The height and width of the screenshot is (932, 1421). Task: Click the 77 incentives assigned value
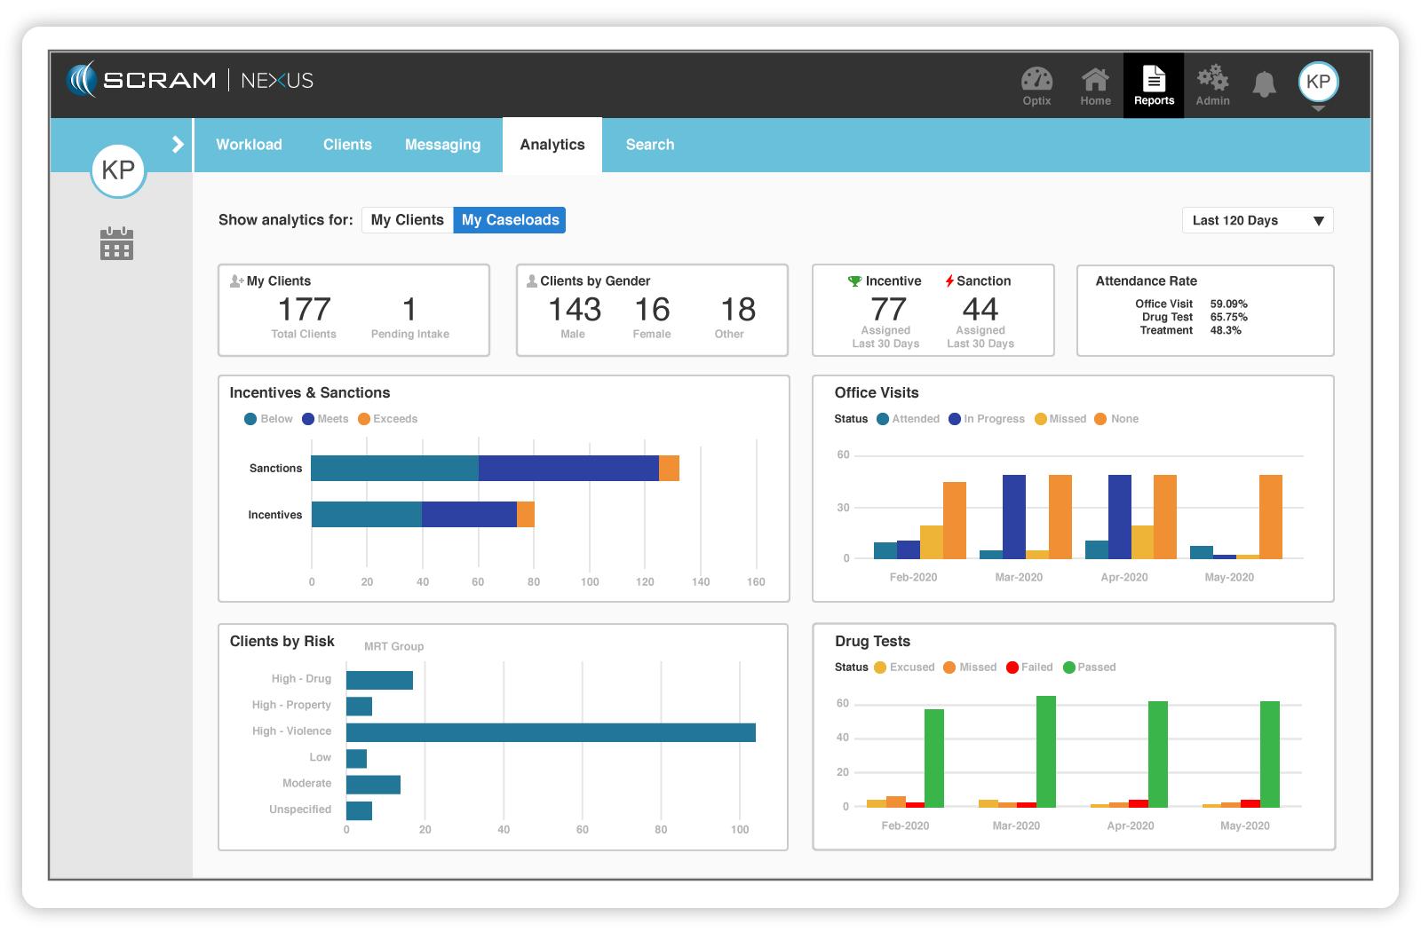pyautogui.click(x=889, y=310)
